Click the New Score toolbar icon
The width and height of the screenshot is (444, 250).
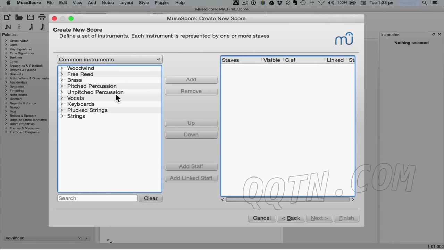(7, 17)
